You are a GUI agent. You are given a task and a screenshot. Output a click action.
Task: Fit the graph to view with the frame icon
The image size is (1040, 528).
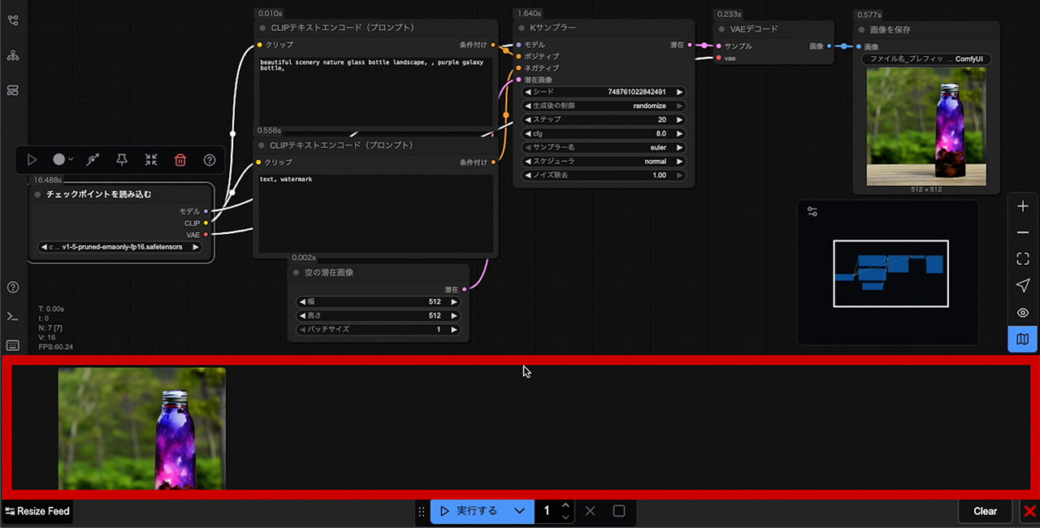1022,259
